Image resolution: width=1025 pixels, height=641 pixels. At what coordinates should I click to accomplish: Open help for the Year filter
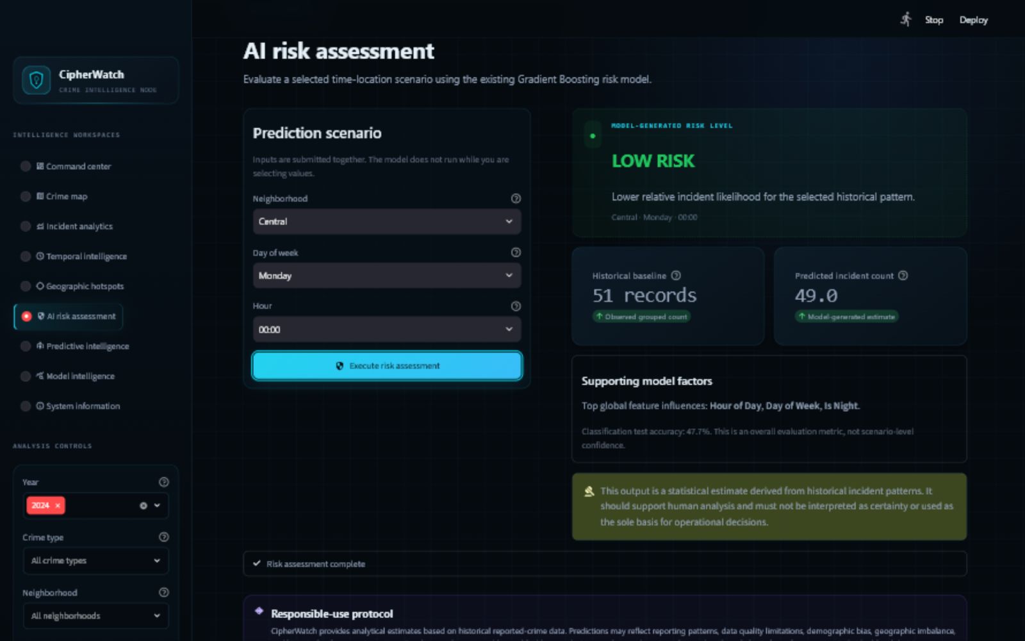coord(163,482)
